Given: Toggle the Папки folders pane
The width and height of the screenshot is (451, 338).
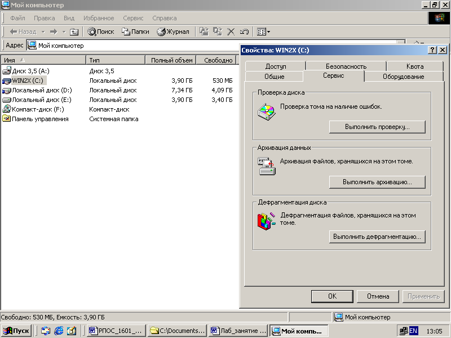Looking at the screenshot, I should click(135, 32).
